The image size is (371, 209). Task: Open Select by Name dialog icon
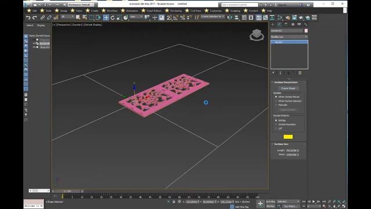point(85,17)
